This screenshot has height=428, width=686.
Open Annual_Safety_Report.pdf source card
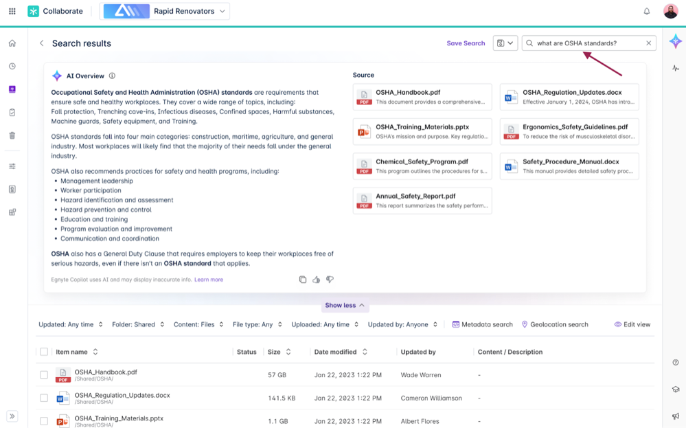(422, 201)
